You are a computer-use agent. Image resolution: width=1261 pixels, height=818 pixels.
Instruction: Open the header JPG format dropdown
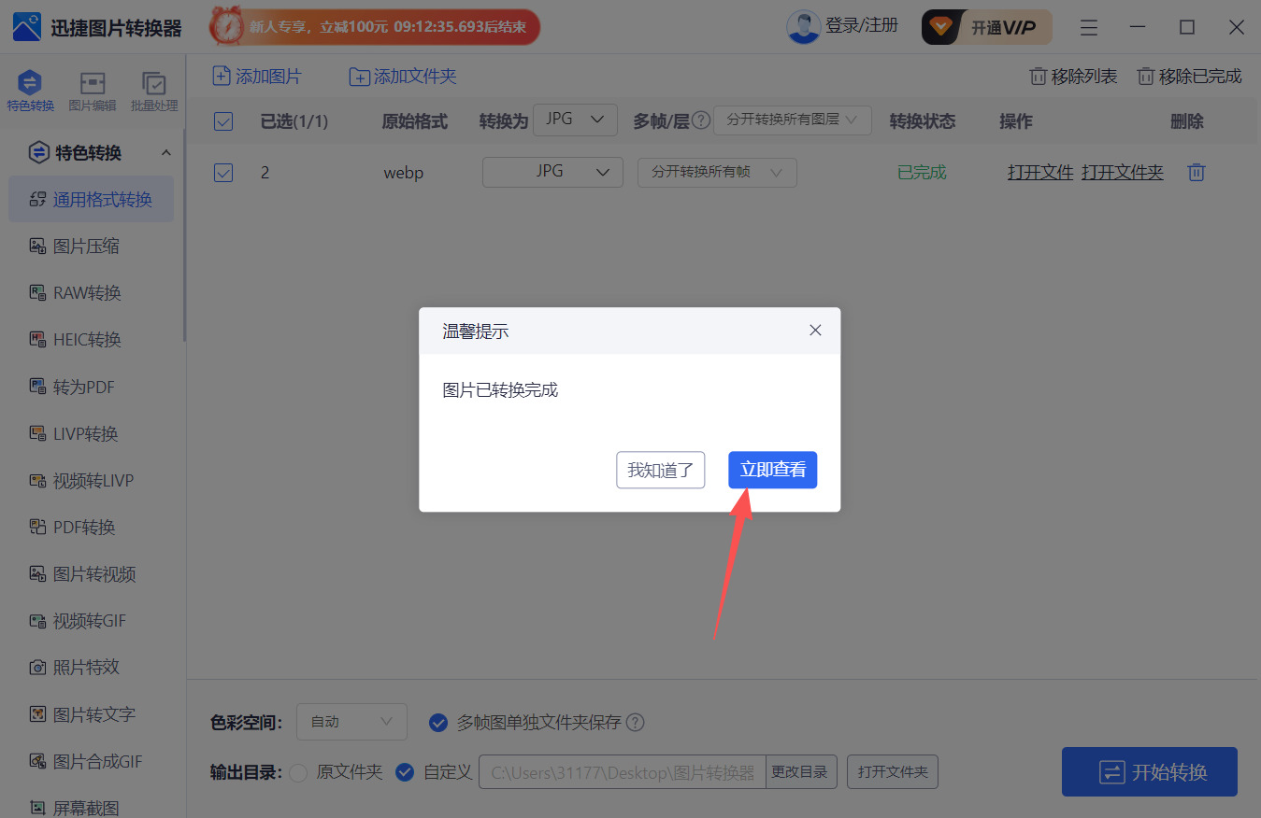point(574,120)
